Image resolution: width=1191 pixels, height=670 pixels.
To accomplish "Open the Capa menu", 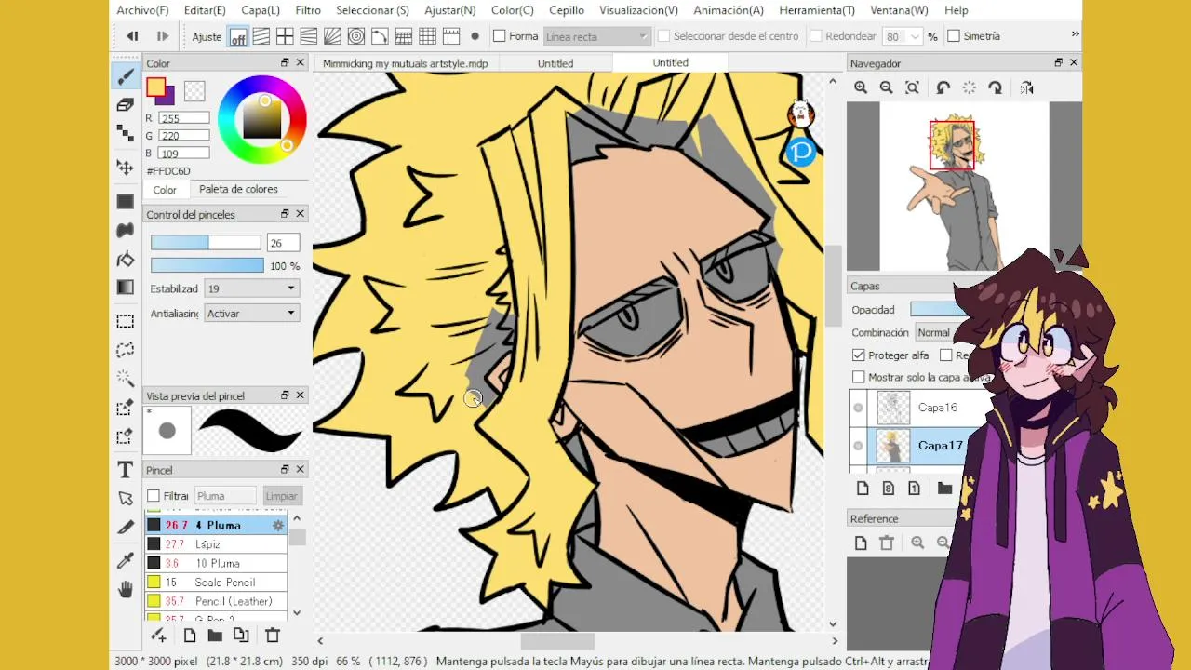I will (x=261, y=10).
